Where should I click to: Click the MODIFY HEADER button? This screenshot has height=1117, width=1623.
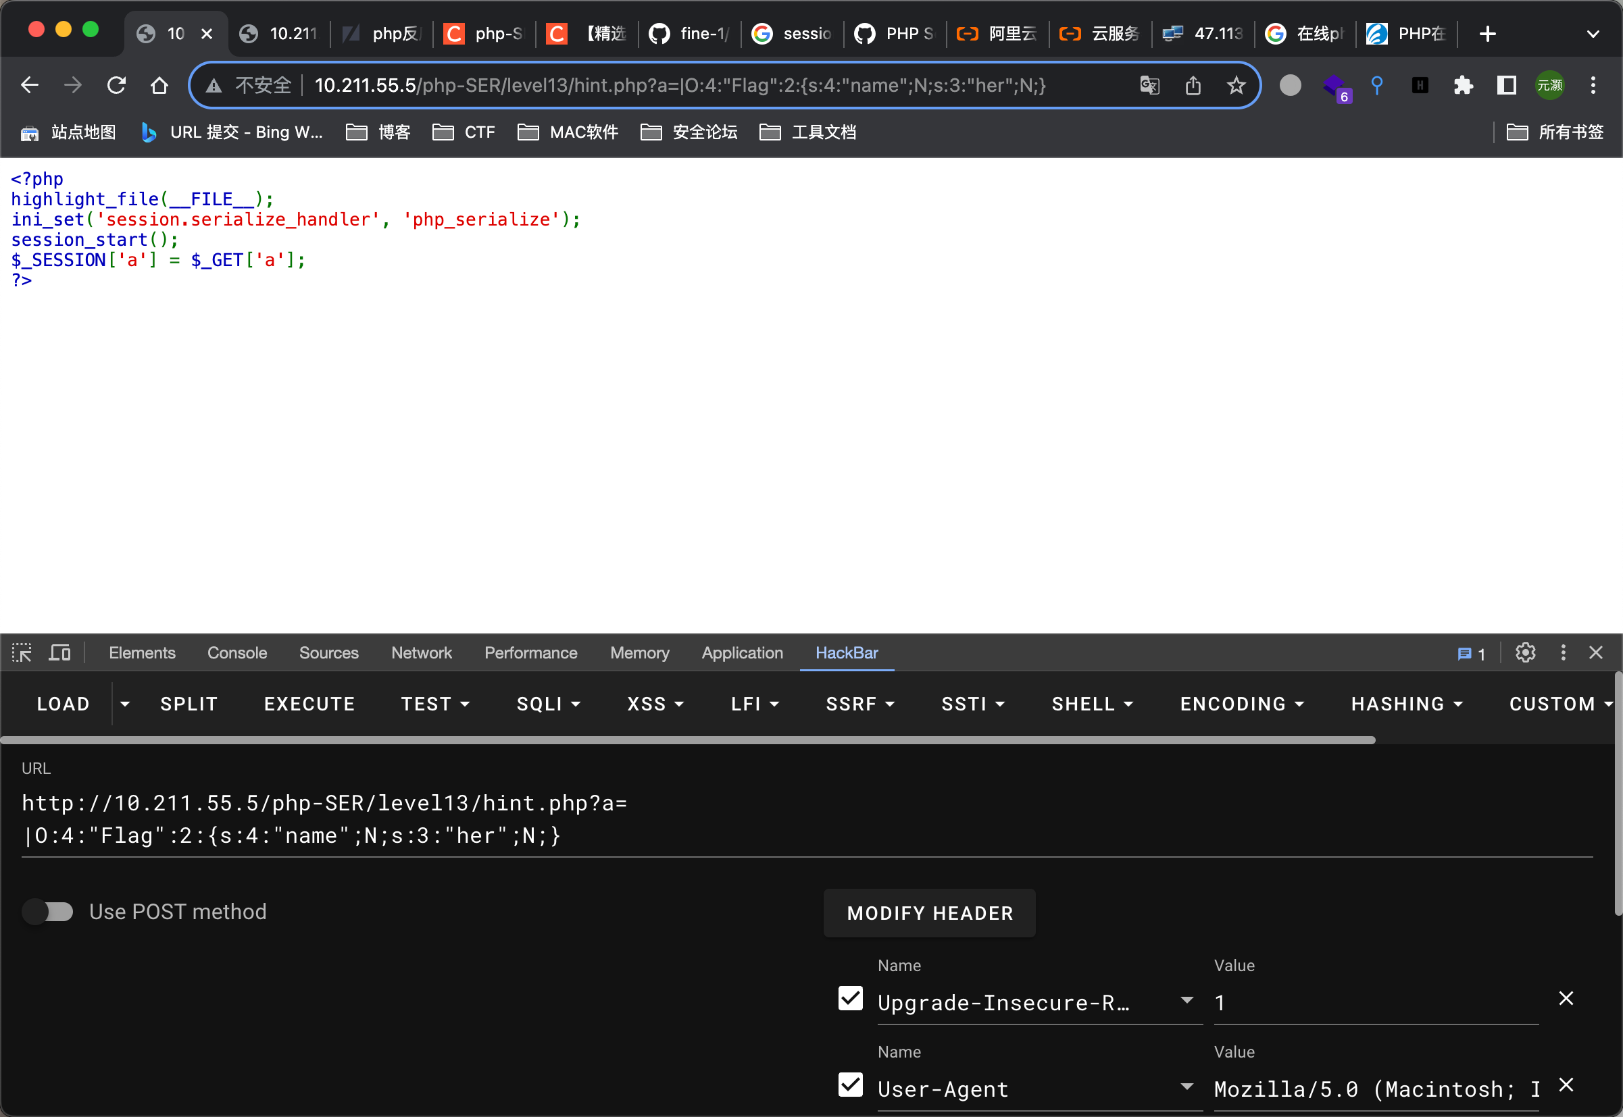point(930,913)
